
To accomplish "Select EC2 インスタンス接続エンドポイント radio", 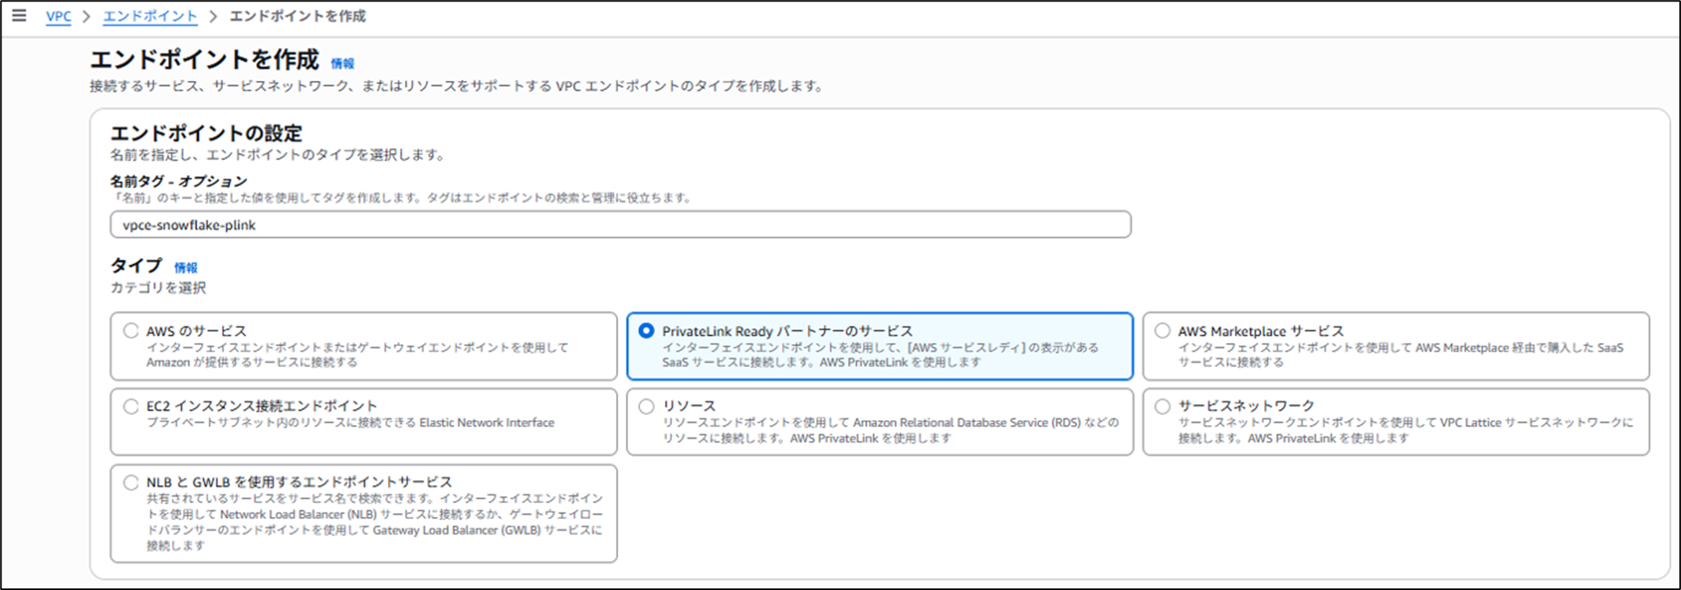I will tap(131, 406).
